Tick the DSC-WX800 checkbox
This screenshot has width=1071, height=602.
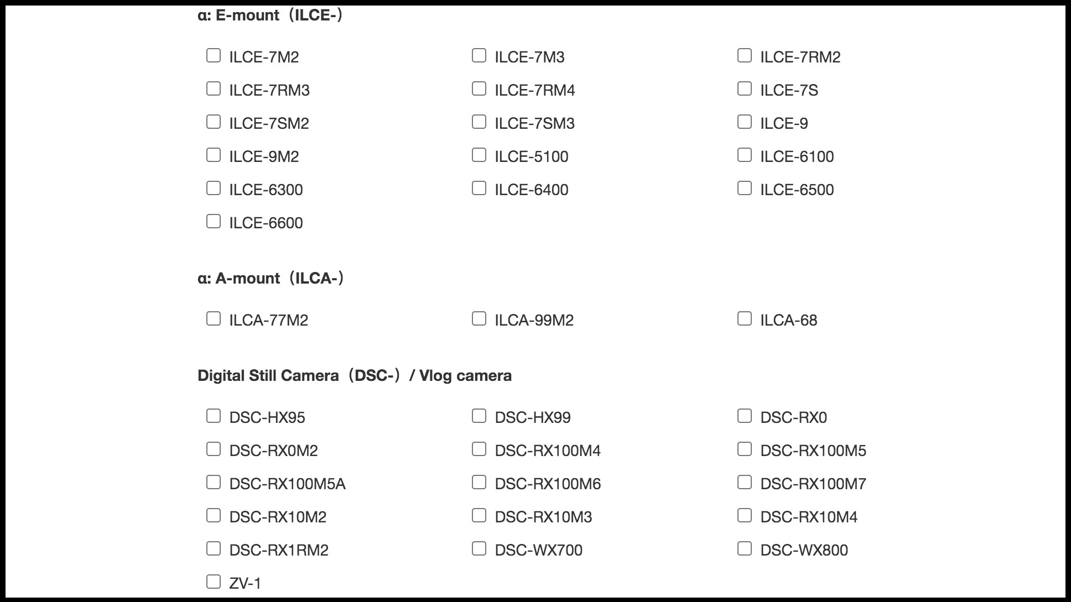coord(745,548)
